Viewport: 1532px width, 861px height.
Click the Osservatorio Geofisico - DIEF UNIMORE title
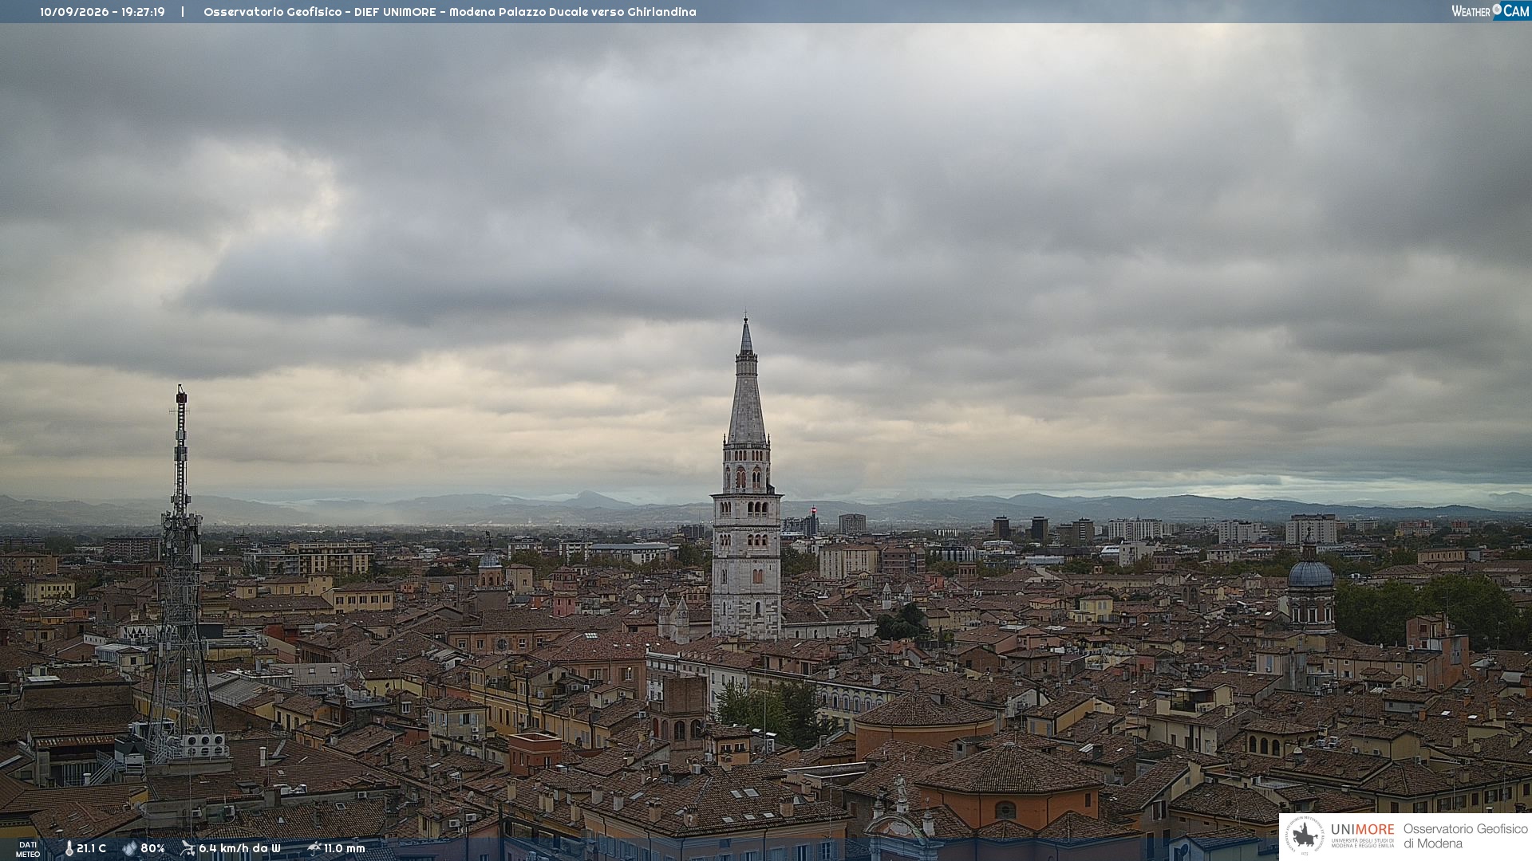(319, 12)
